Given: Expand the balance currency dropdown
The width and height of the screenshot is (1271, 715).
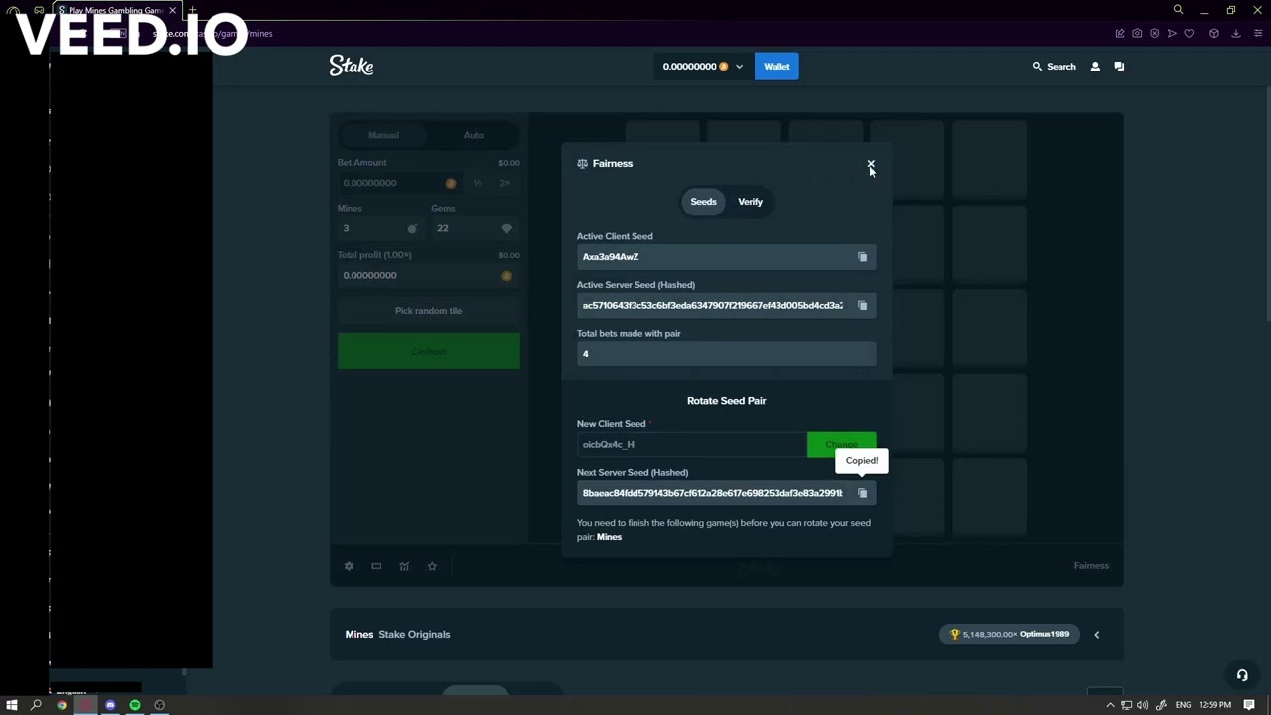Looking at the screenshot, I should [739, 67].
